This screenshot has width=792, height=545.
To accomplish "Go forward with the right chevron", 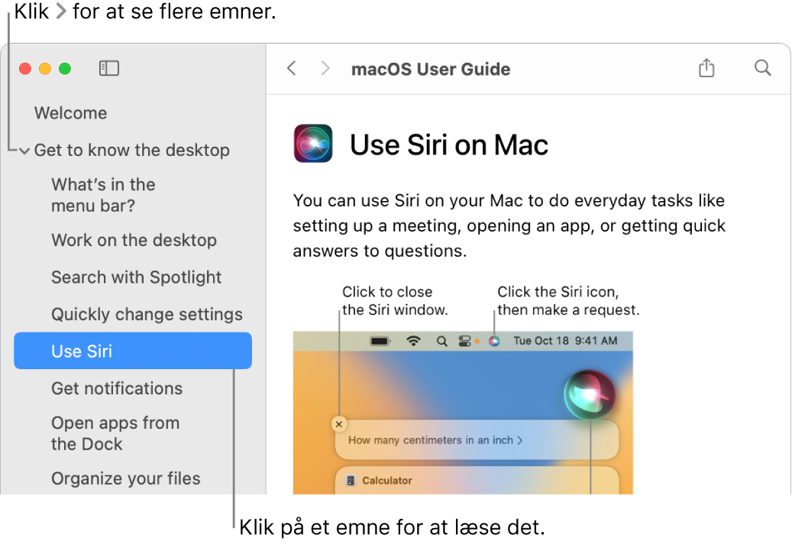I will 325,68.
